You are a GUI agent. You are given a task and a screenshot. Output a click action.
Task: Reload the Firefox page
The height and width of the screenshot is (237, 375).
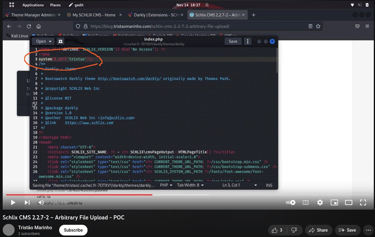29,26
